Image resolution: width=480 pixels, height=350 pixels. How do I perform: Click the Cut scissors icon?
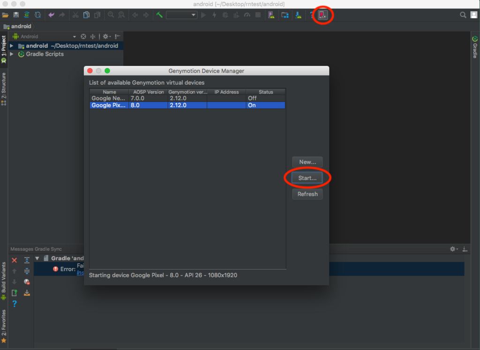coord(75,15)
